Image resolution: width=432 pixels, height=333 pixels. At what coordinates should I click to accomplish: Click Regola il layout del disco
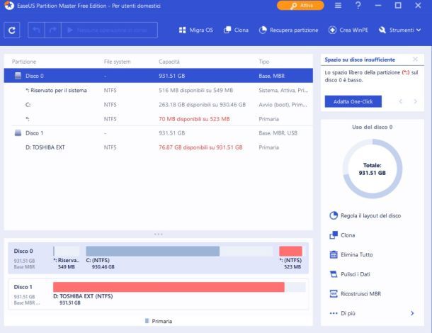[x=365, y=215]
